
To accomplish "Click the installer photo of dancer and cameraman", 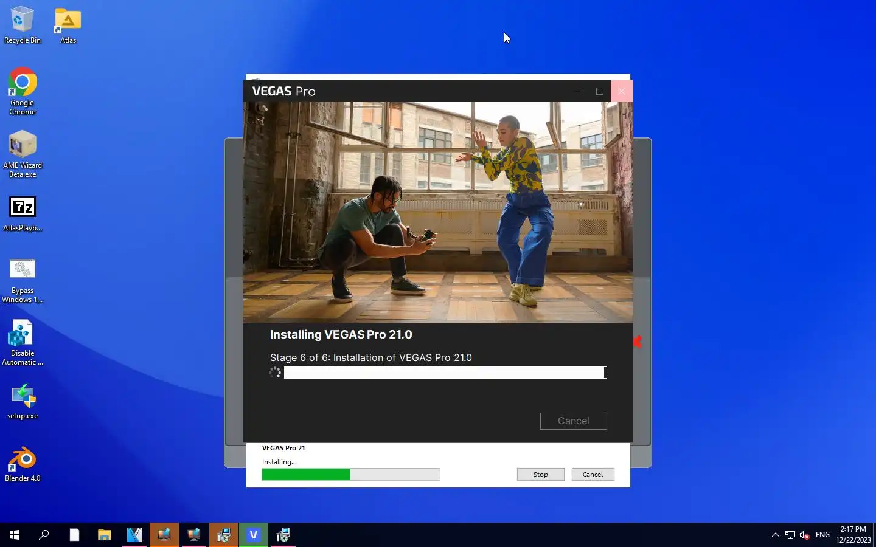I will [438, 212].
